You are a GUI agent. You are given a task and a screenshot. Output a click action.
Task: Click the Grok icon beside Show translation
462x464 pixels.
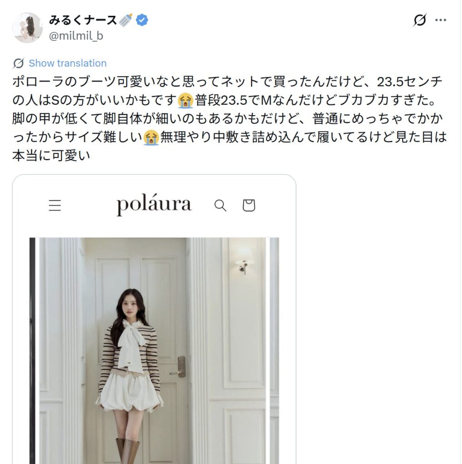[18, 63]
